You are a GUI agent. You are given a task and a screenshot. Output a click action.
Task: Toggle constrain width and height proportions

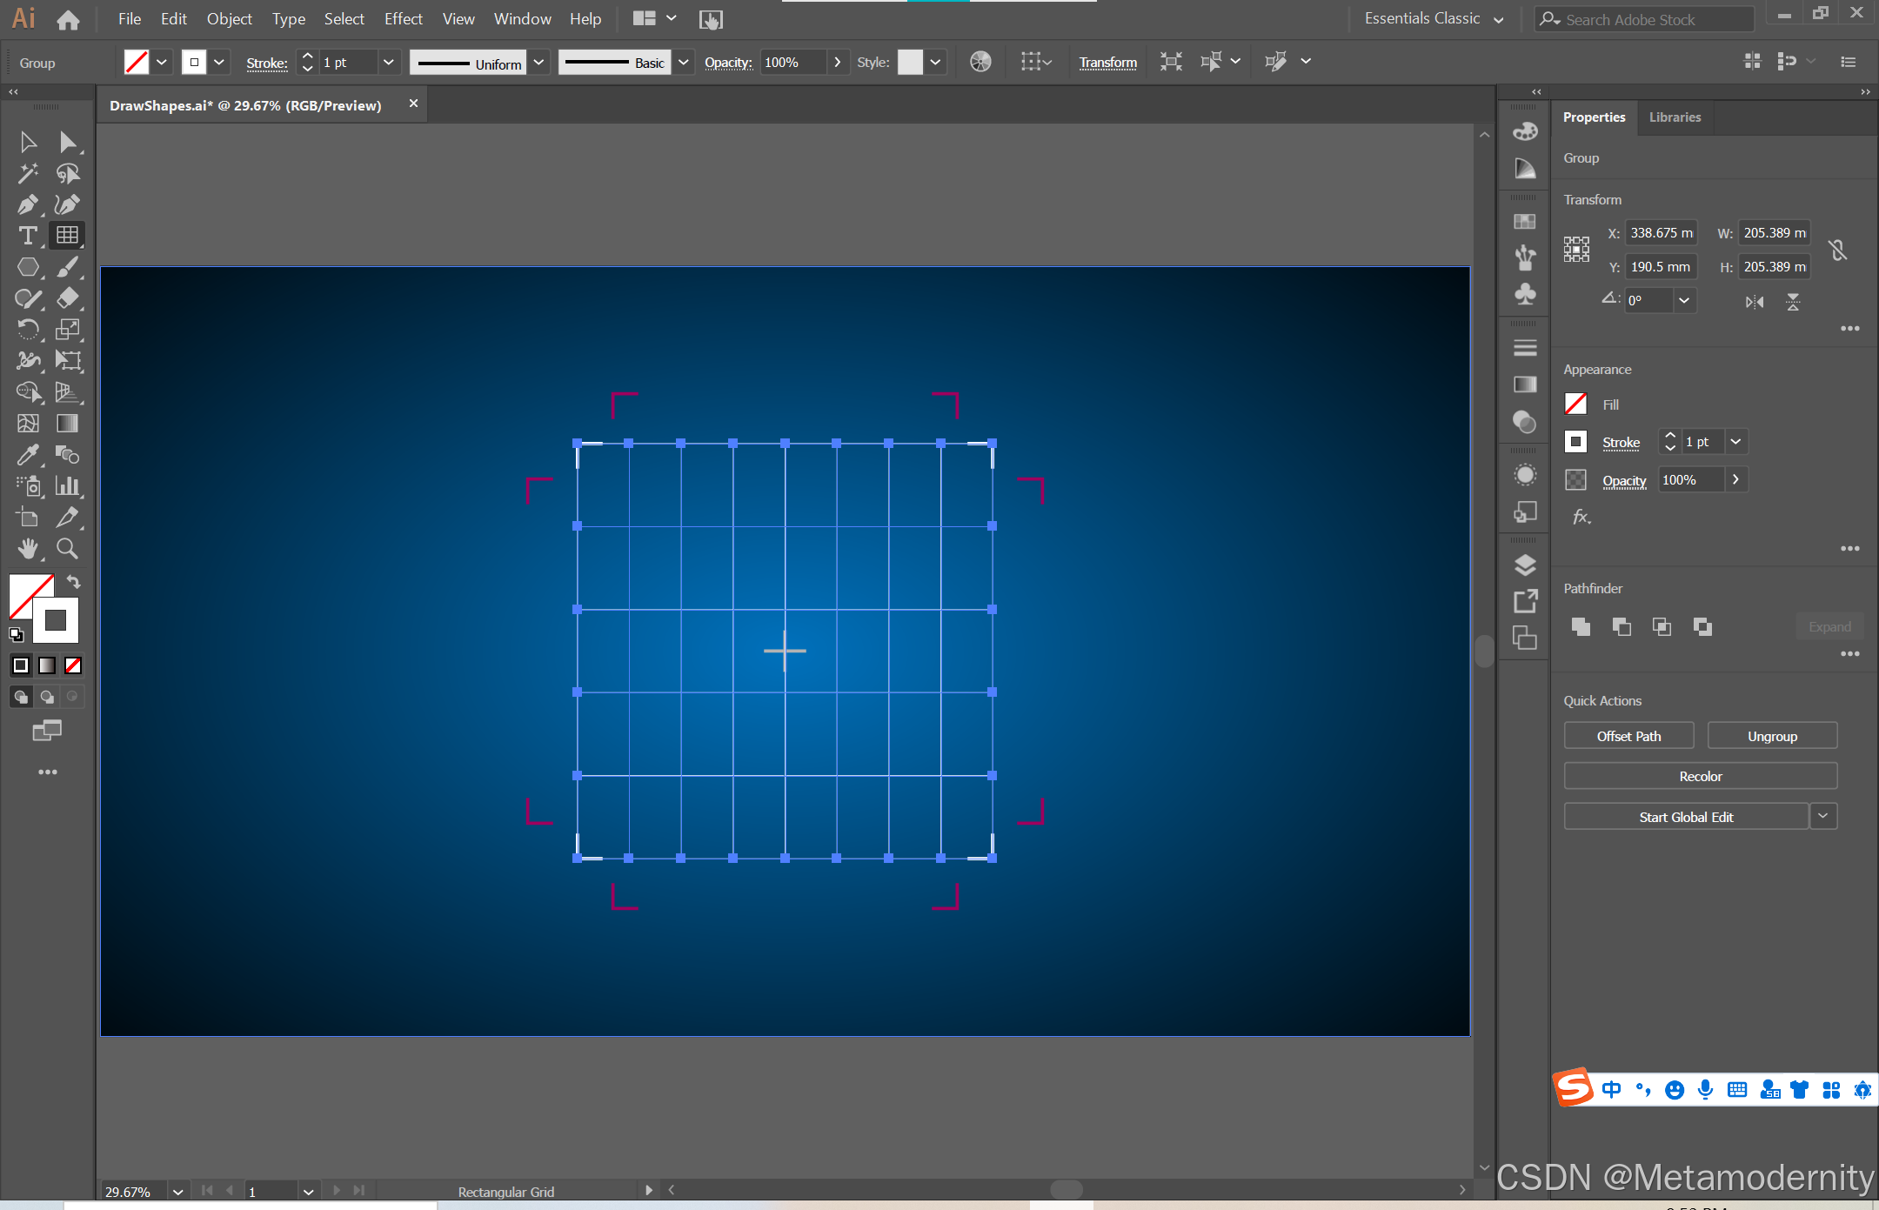1837,251
